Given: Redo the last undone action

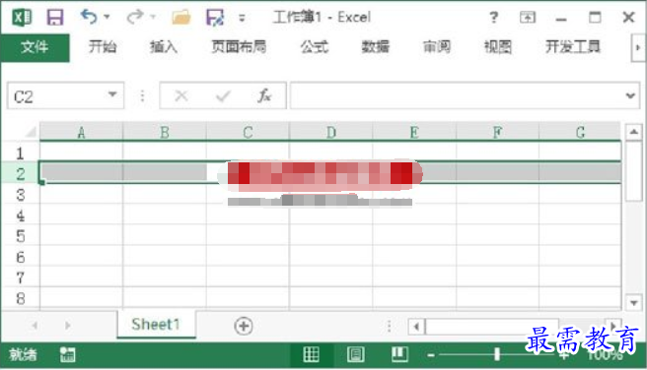Looking at the screenshot, I should 135,17.
